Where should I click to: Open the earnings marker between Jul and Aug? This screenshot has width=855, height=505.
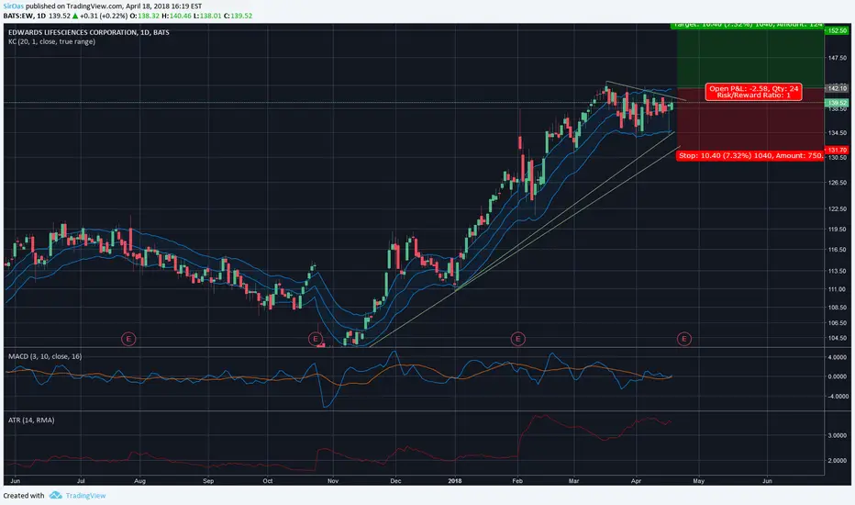click(128, 339)
